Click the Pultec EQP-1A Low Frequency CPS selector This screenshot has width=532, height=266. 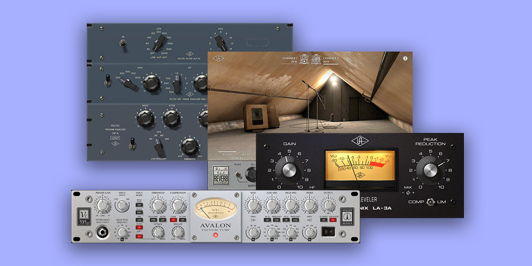(159, 147)
